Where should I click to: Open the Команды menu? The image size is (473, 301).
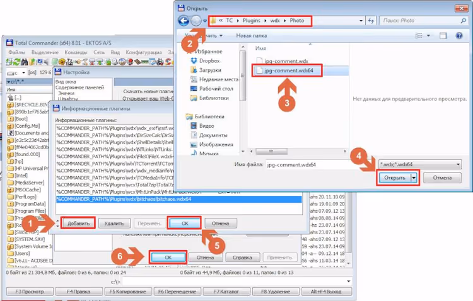click(x=76, y=52)
